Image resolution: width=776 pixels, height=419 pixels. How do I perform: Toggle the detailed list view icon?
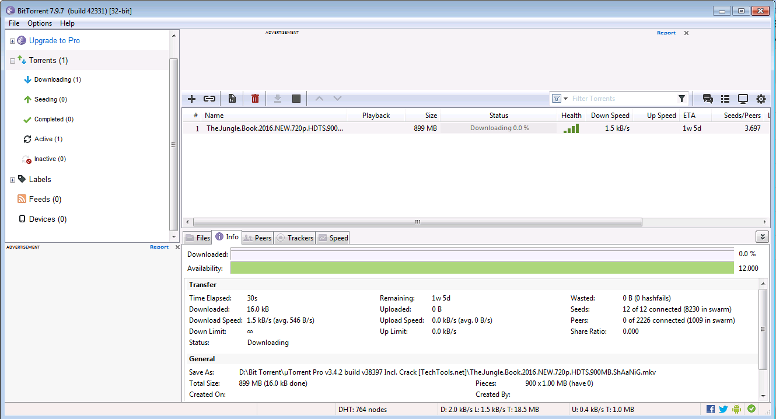(x=725, y=99)
